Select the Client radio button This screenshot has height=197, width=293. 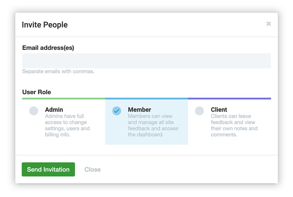(x=199, y=111)
